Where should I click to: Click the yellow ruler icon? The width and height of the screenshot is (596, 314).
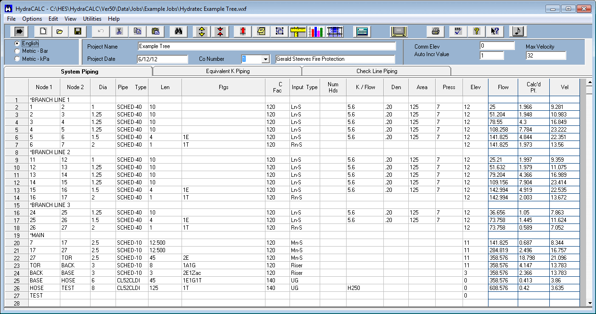click(x=298, y=31)
